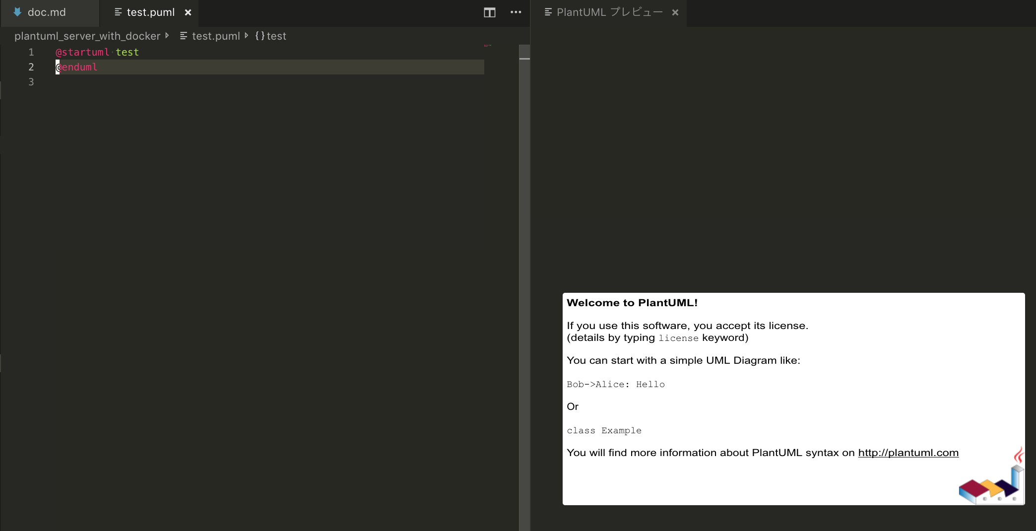Open the editor more actions "..." icon
The image size is (1036, 531).
point(516,12)
